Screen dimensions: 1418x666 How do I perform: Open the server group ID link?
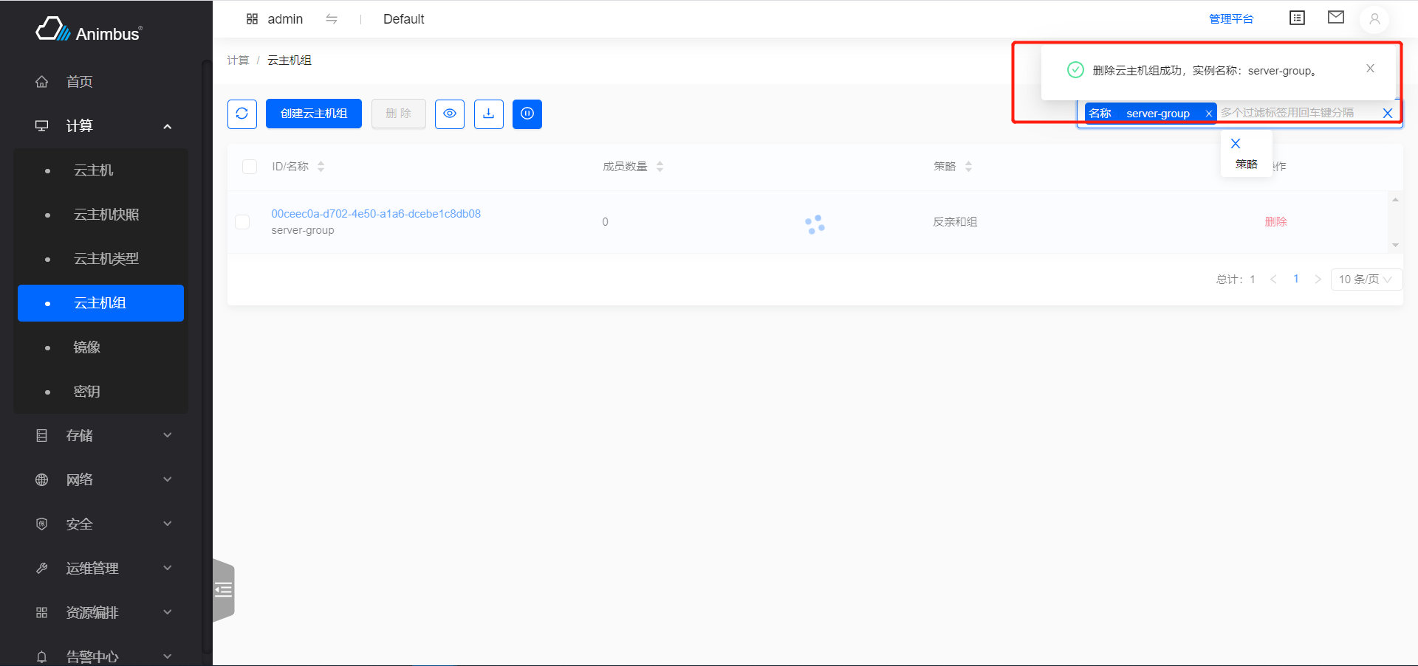(376, 214)
